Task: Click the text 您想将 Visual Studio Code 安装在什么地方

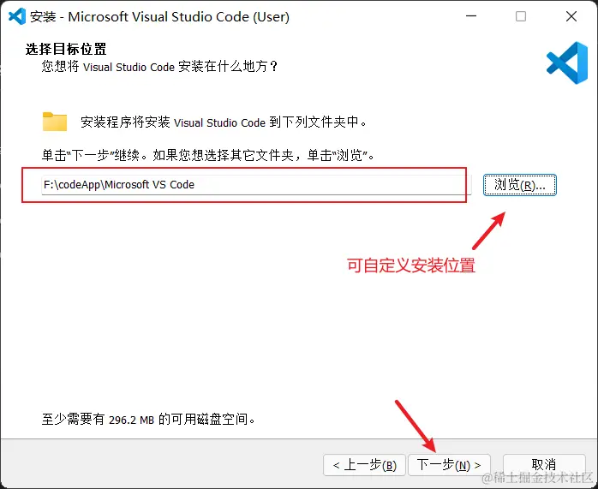Action: 159,67
